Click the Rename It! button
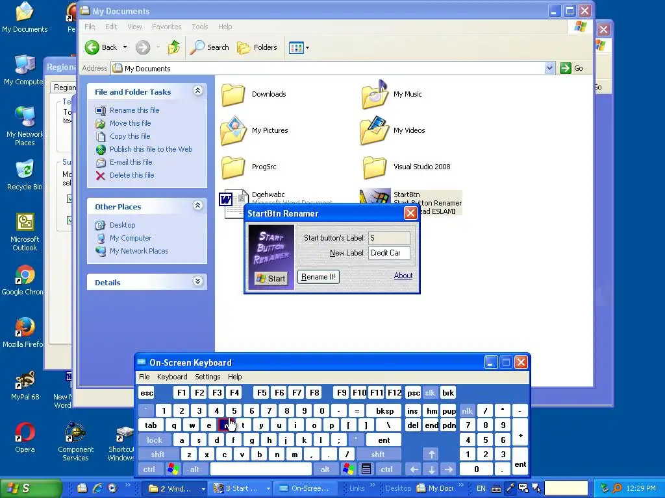 [x=318, y=277]
